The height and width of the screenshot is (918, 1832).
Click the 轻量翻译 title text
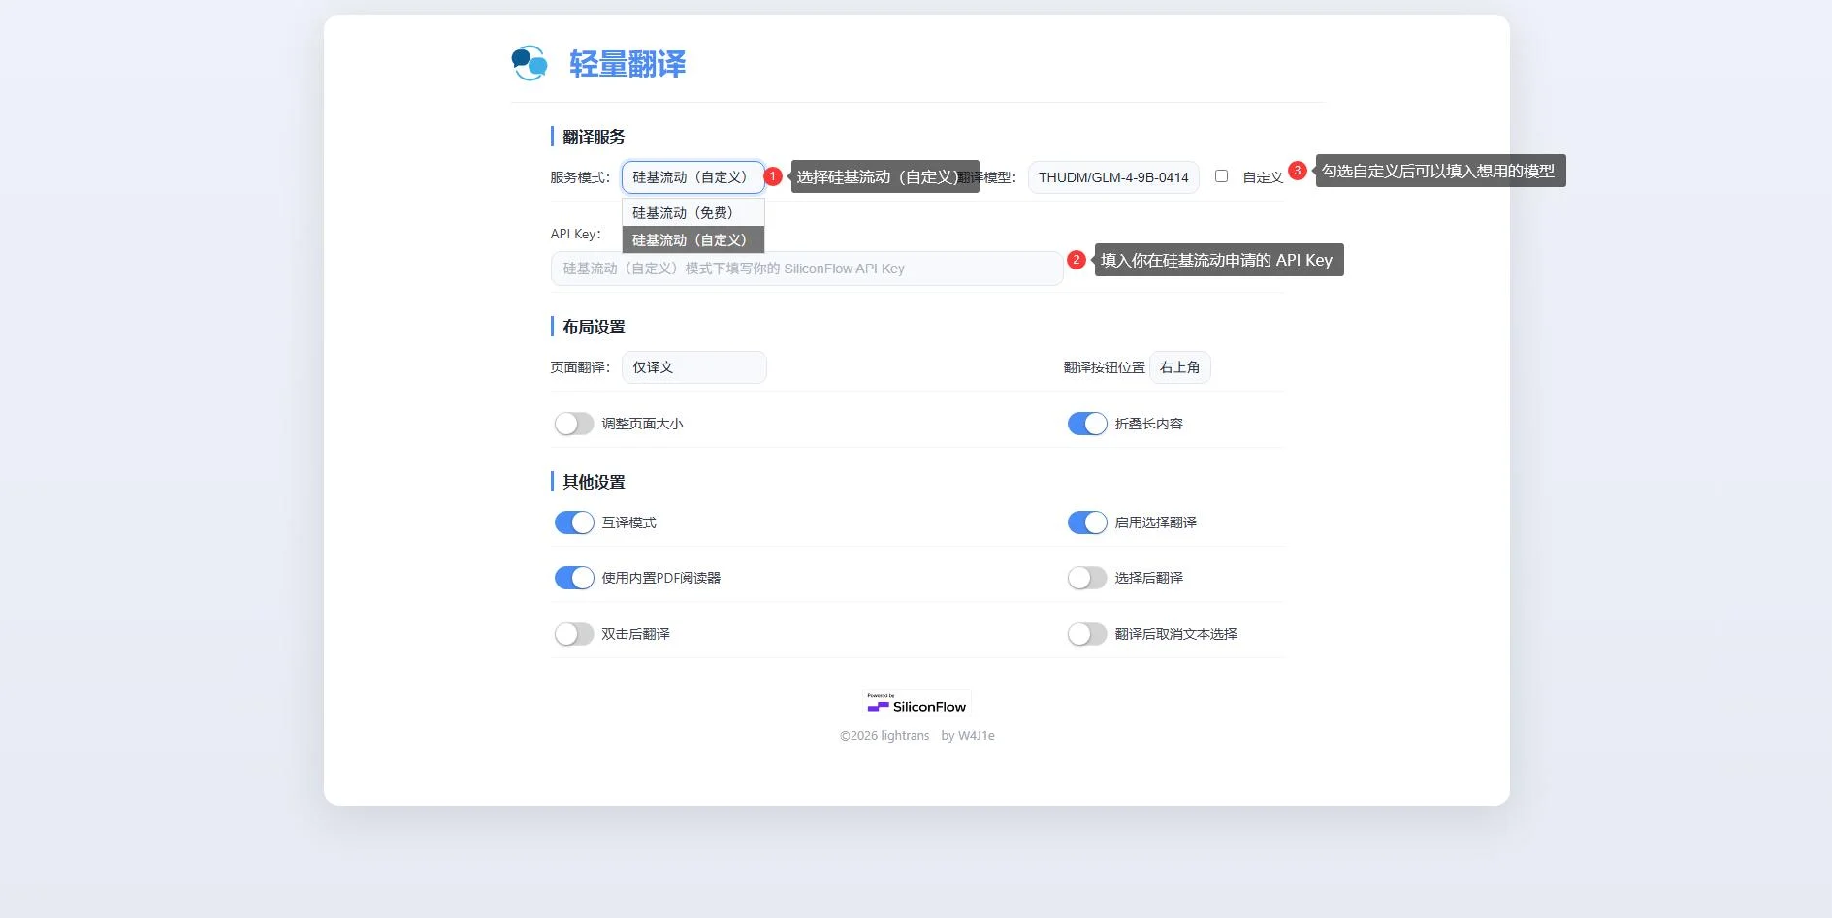coord(627,64)
